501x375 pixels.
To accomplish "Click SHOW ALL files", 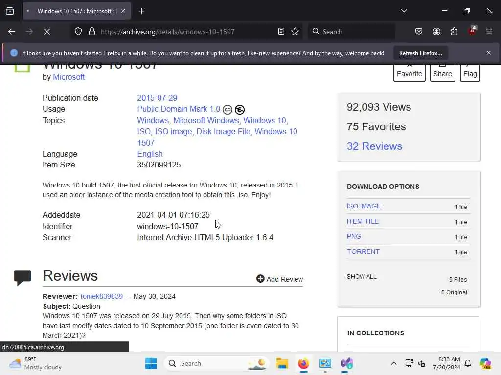I will point(362,277).
